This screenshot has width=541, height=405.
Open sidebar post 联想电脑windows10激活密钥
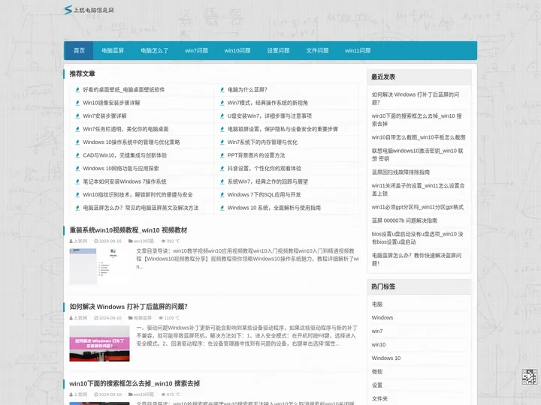[417, 154]
